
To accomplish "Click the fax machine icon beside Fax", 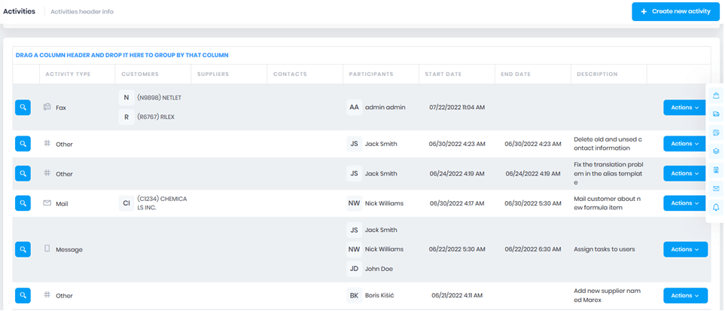I will [47, 107].
